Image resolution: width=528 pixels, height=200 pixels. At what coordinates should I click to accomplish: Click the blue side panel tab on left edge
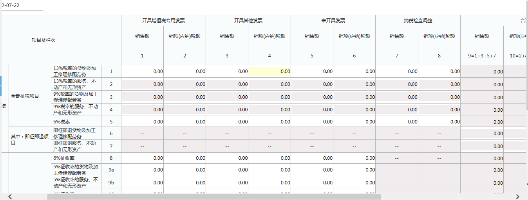(x=1, y=85)
